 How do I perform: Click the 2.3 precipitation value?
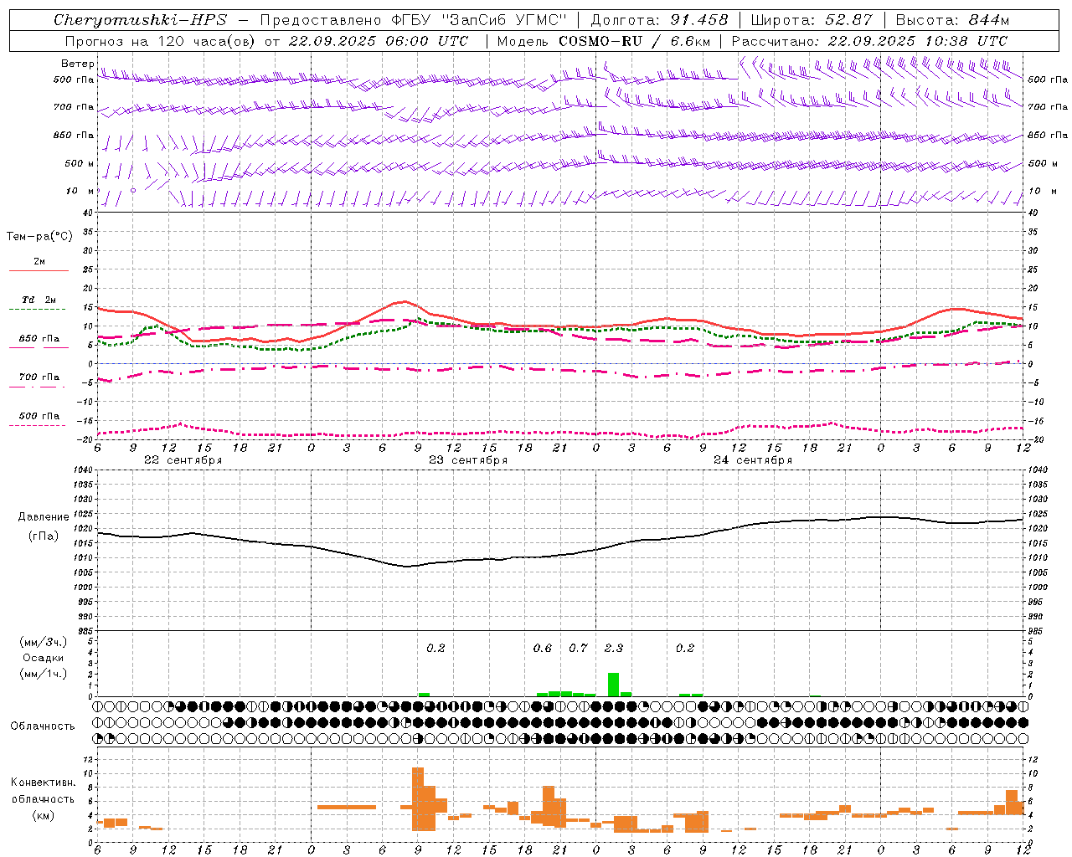(x=614, y=648)
